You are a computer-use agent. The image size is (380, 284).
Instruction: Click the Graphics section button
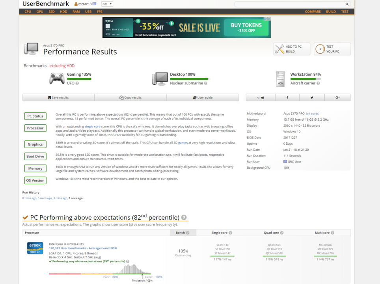point(35,144)
